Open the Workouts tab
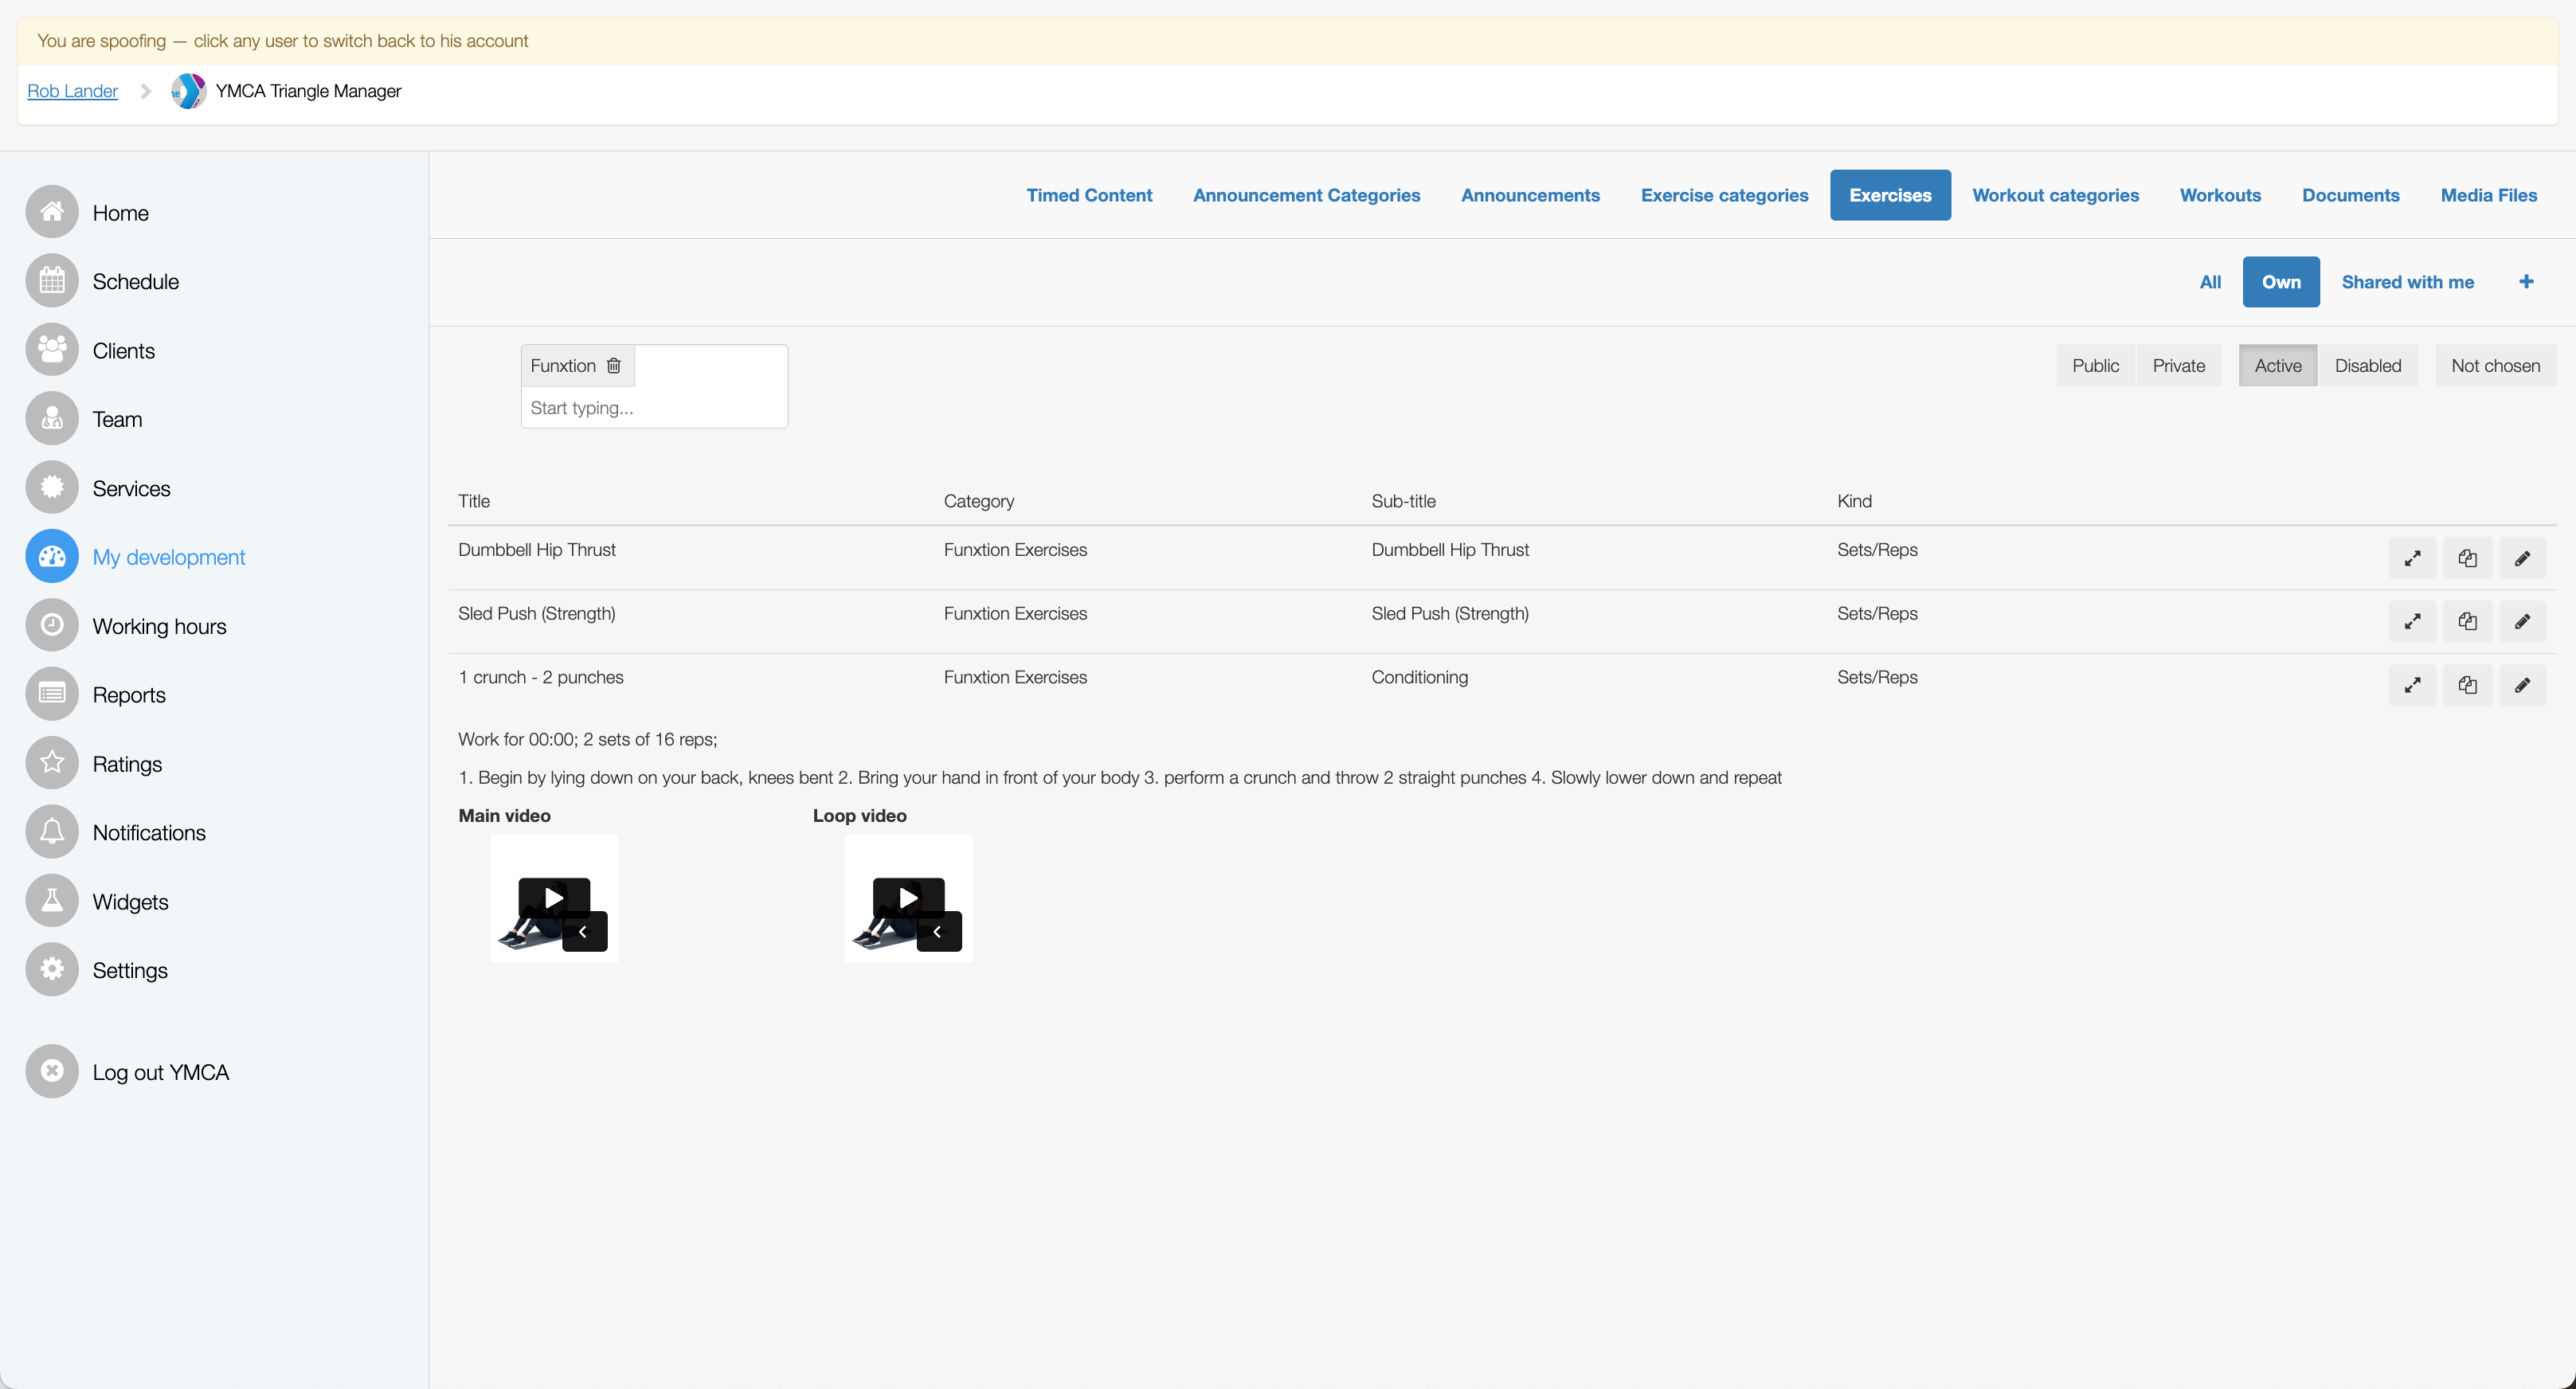 2220,195
